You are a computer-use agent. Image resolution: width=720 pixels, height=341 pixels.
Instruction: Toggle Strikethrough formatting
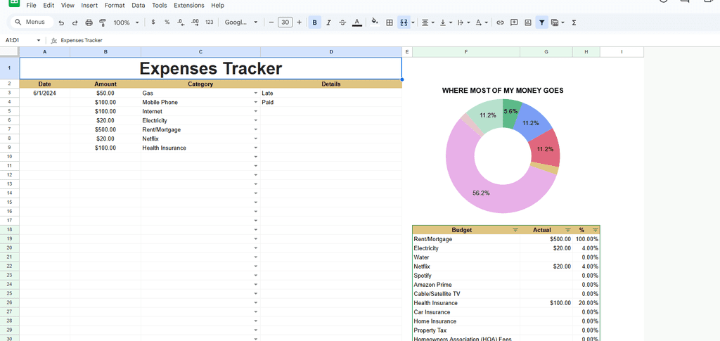342,22
